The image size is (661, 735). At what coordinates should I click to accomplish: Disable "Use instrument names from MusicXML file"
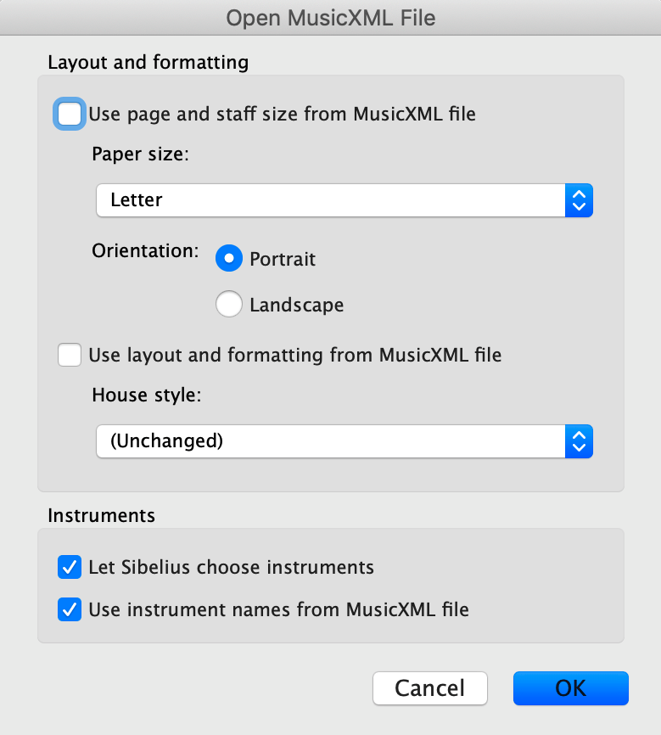(70, 609)
